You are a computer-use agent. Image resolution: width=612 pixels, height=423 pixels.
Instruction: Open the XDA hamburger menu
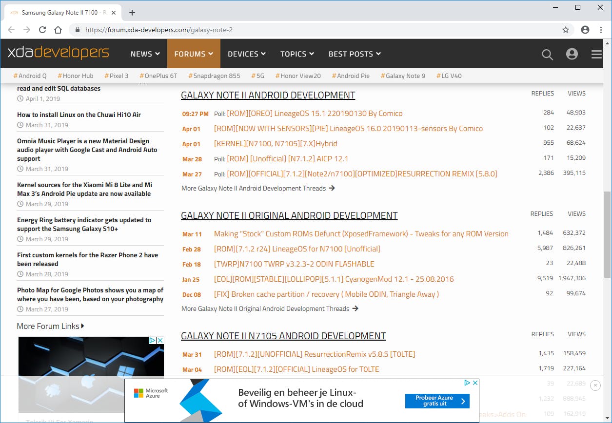597,54
